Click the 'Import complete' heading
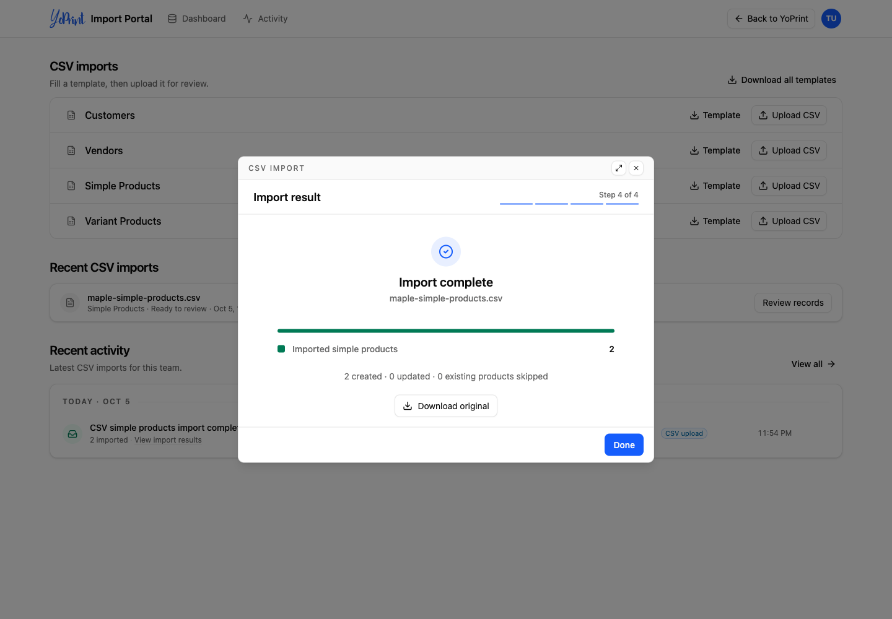The width and height of the screenshot is (892, 619). click(x=446, y=282)
